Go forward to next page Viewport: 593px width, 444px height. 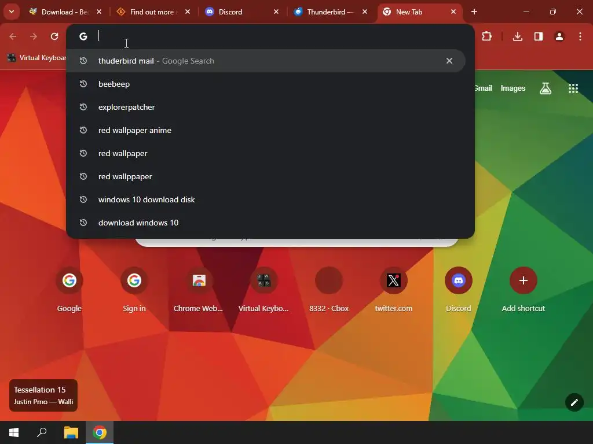[34, 36]
